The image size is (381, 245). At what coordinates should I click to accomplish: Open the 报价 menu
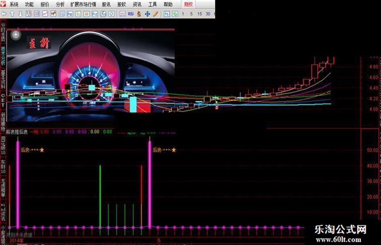click(45, 4)
